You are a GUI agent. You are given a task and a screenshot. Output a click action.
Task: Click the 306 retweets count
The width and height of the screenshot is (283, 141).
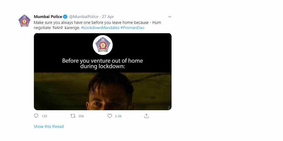pos(81,116)
